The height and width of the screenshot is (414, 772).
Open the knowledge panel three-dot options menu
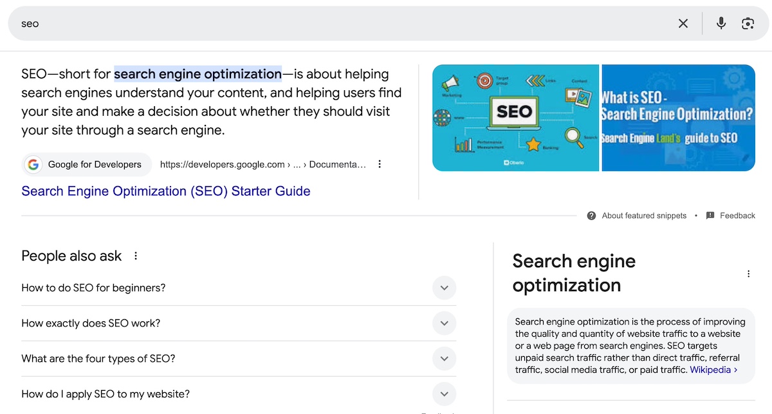coord(748,273)
